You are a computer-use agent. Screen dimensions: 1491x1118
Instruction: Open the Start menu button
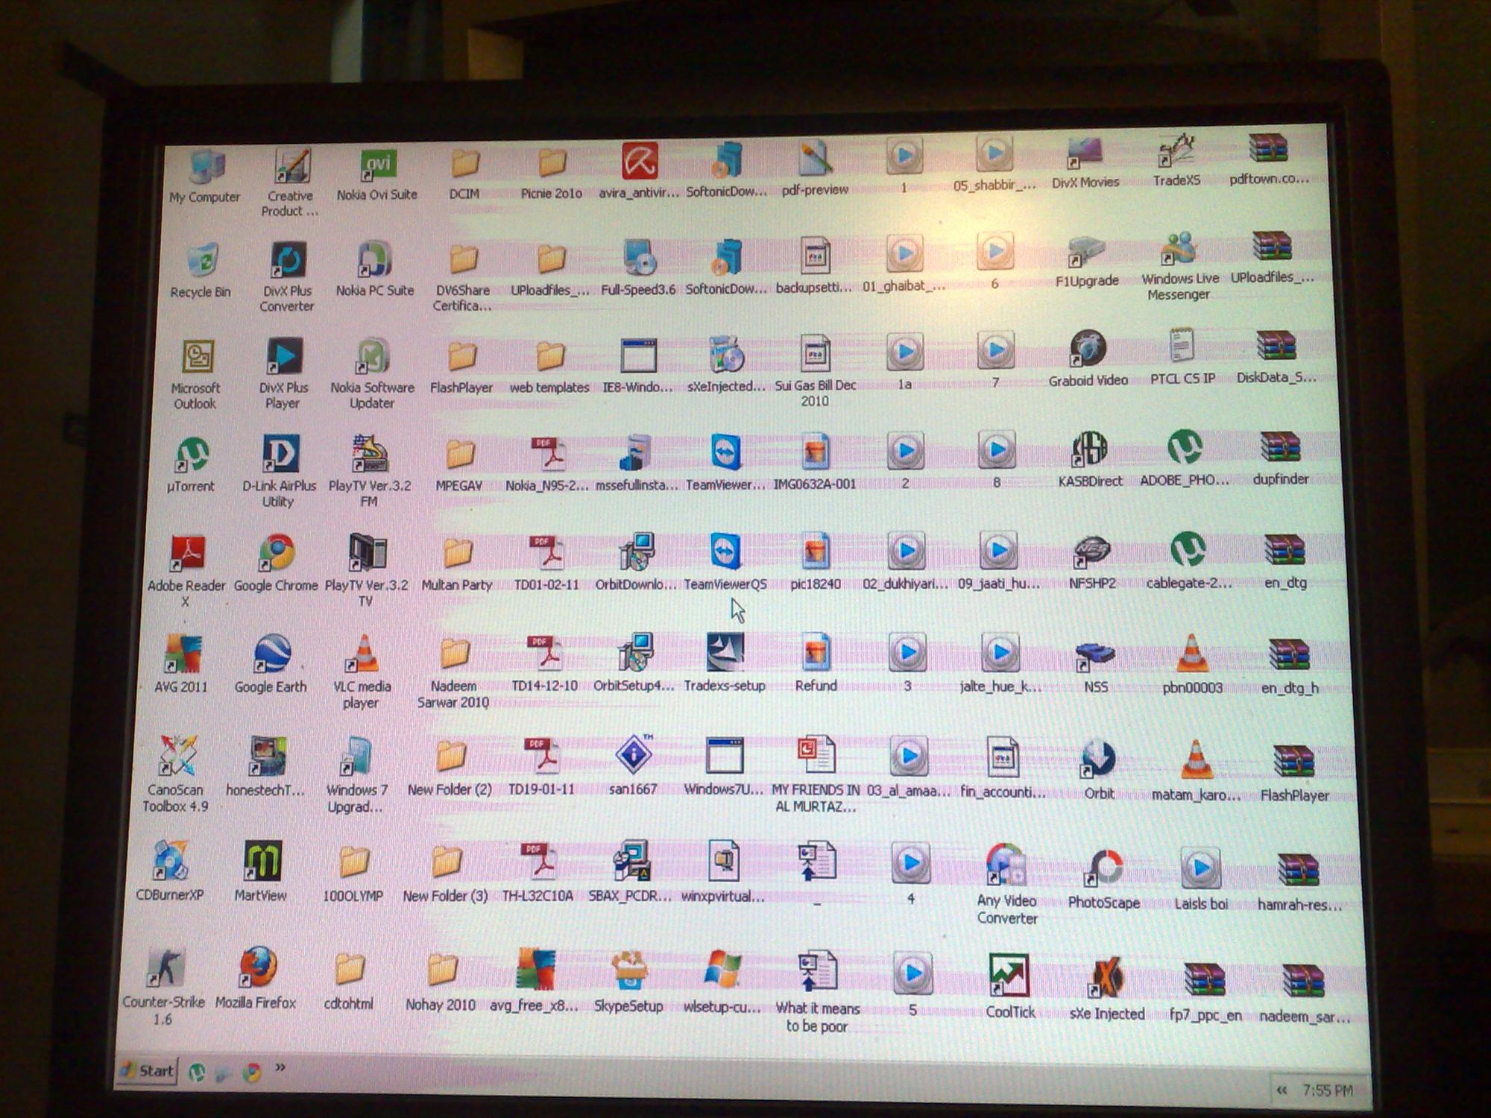point(148,1071)
